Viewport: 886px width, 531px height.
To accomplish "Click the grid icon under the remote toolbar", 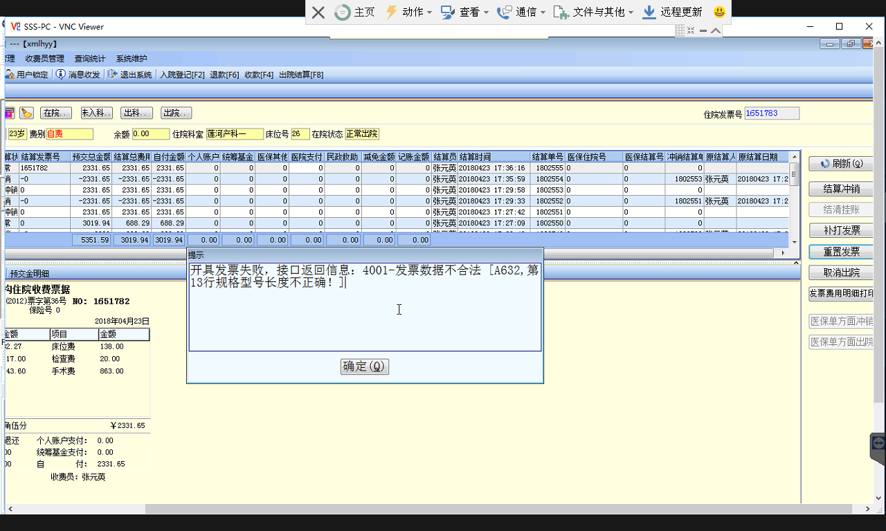I will pyautogui.click(x=680, y=30).
